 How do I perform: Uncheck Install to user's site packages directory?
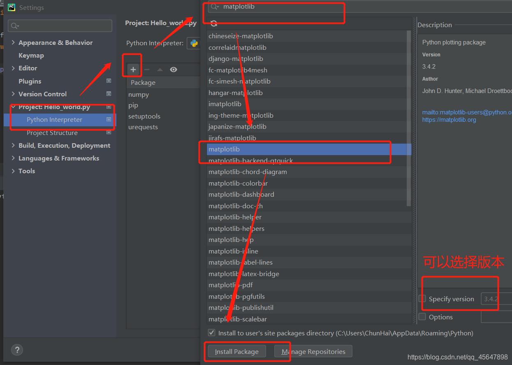pyautogui.click(x=211, y=333)
